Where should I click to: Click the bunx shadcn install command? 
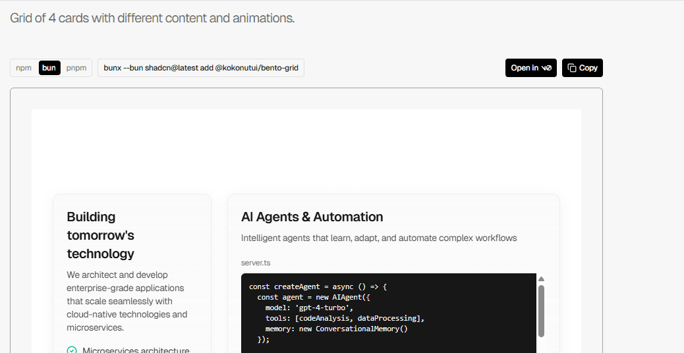tap(201, 68)
